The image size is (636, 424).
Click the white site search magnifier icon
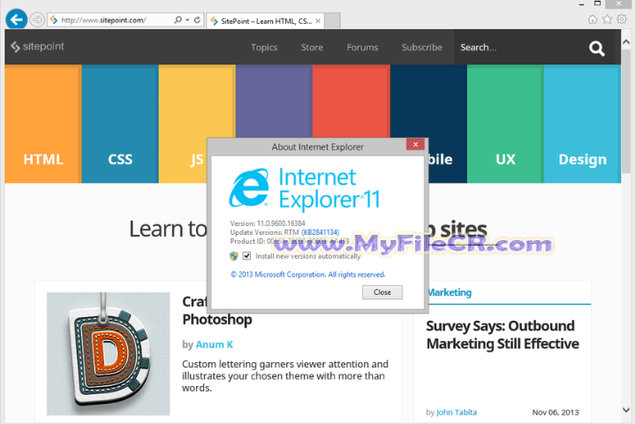click(596, 49)
